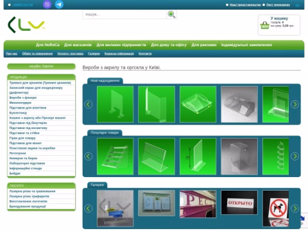The height and width of the screenshot is (231, 308).
Task: Open 'Захисний екран для кондиціонеру' category
Action: click(x=36, y=90)
